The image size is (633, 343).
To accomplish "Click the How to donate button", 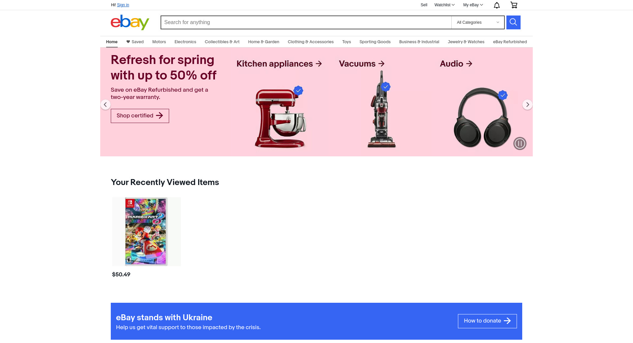I will click(487, 321).
